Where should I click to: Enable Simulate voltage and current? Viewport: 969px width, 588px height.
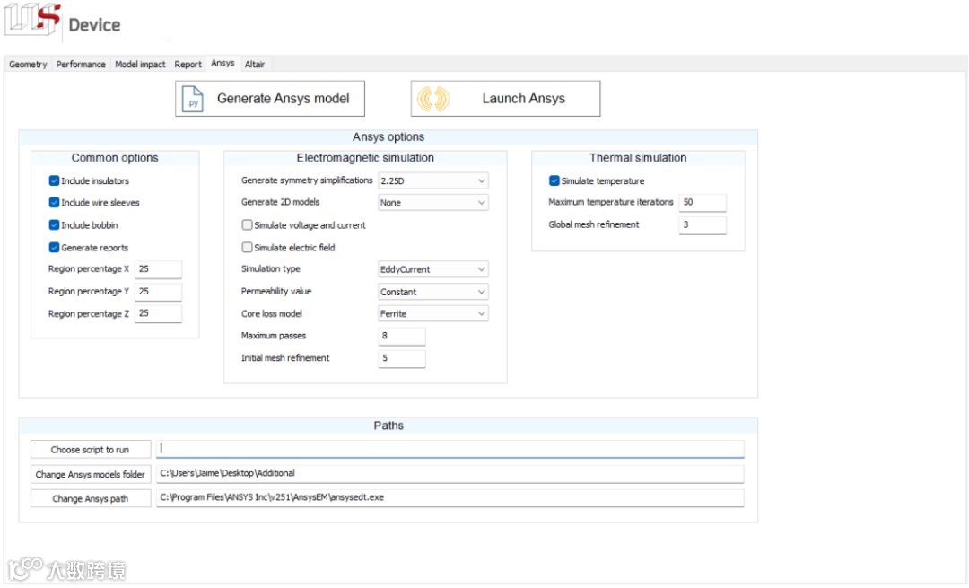tap(248, 225)
